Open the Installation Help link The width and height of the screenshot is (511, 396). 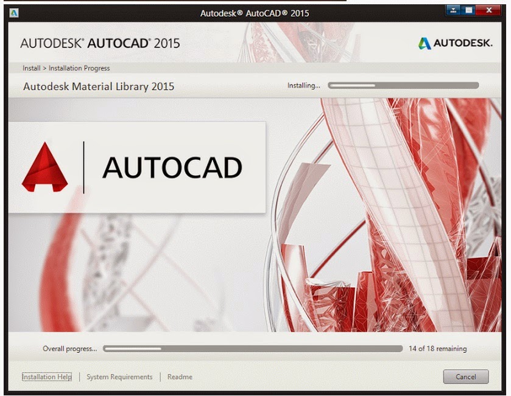(x=47, y=377)
